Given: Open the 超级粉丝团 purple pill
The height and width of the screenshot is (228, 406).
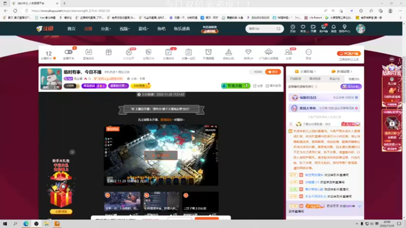Looking at the screenshot, I should point(118,86).
